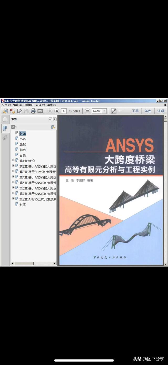
Task: Open the 注释 (Comment) pane
Action: pyautogui.click(x=161, y=111)
